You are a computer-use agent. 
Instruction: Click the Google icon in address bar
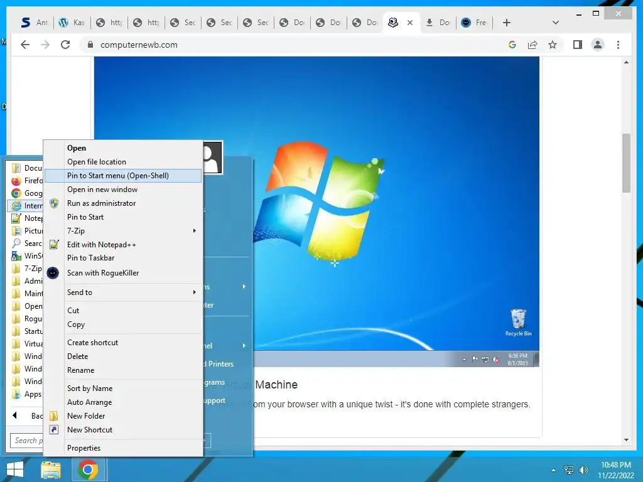click(512, 45)
